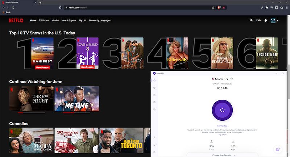Click the VPN IP address text
The width and height of the screenshot is (290, 157).
click(x=222, y=84)
